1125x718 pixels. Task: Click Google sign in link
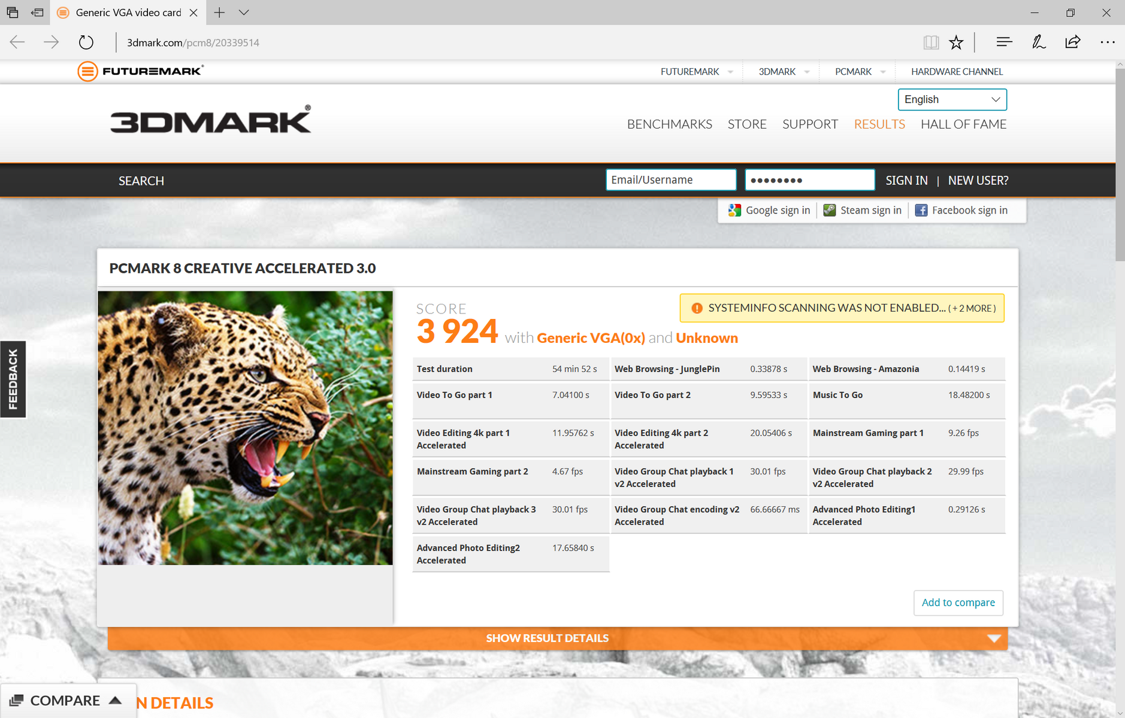(778, 210)
